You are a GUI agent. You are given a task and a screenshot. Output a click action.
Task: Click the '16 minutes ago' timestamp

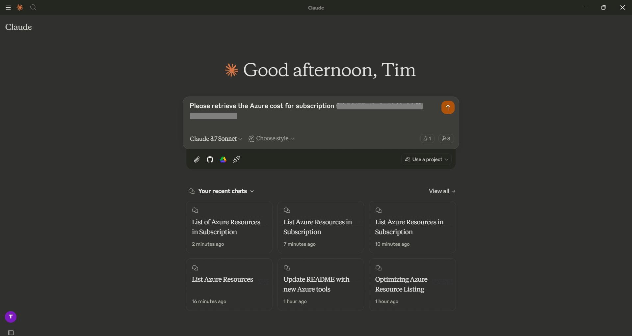pos(209,301)
